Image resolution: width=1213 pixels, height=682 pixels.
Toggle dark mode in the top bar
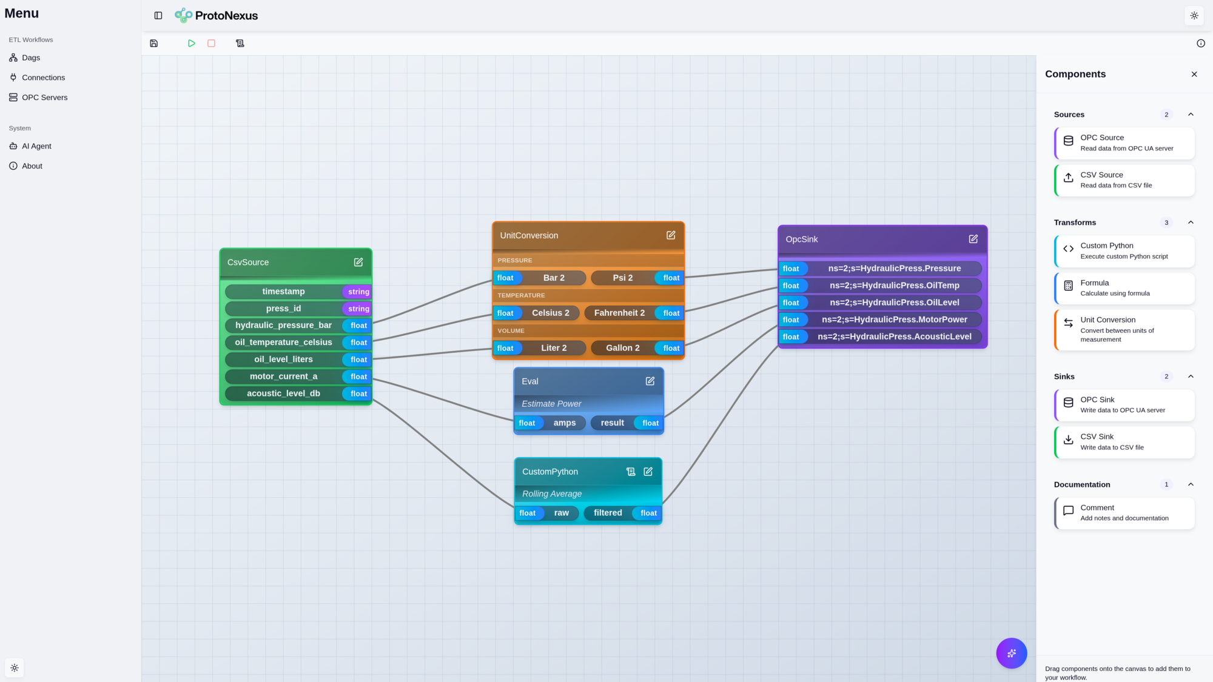click(1194, 15)
